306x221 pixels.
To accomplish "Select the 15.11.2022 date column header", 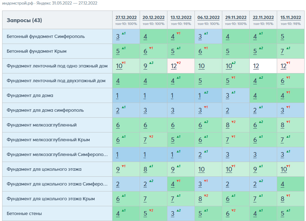I will tap(291, 18).
